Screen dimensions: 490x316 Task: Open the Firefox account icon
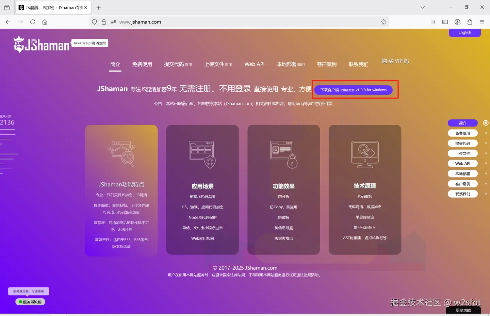457,22
